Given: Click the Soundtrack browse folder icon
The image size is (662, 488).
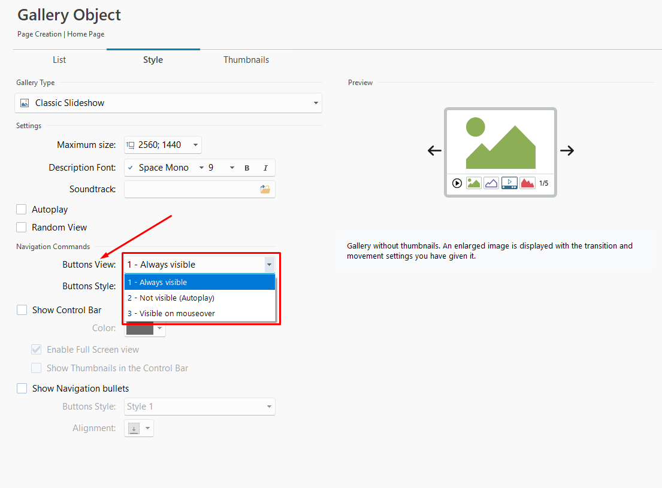Looking at the screenshot, I should pyautogui.click(x=265, y=189).
